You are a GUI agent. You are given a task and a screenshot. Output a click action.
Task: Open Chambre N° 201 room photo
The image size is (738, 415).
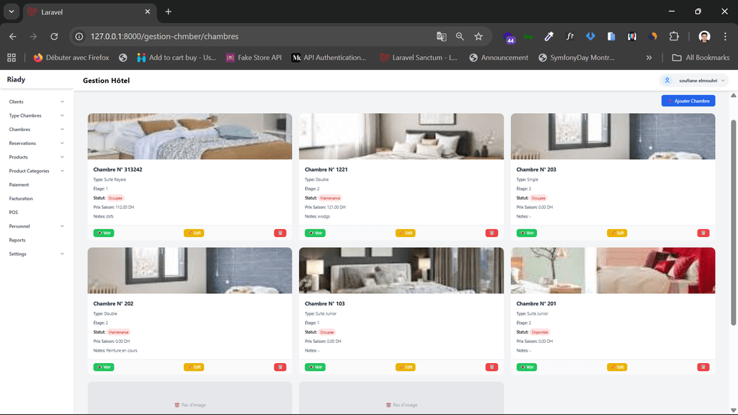tap(613, 271)
